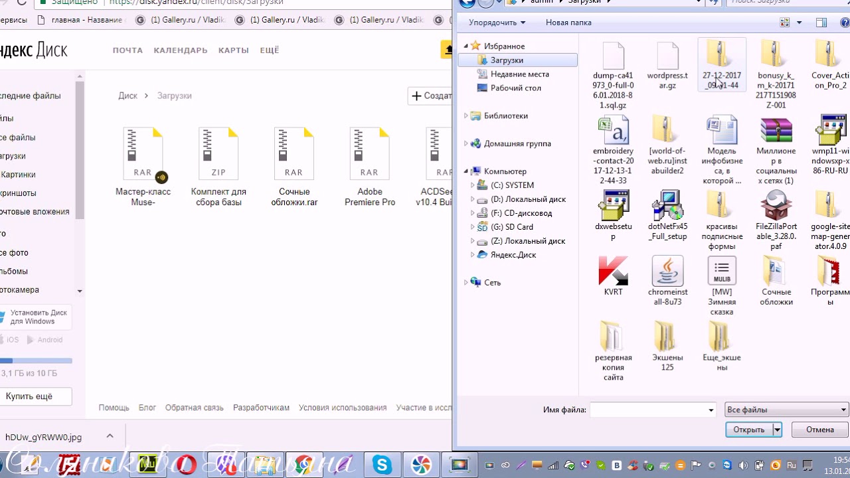Expand Chrome download item options chevron
The height and width of the screenshot is (478, 850).
[110, 436]
